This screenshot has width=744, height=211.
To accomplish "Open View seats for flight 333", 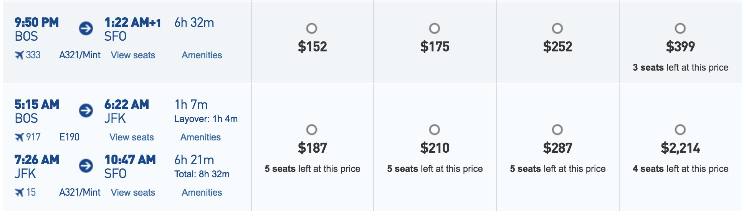I will (x=133, y=55).
